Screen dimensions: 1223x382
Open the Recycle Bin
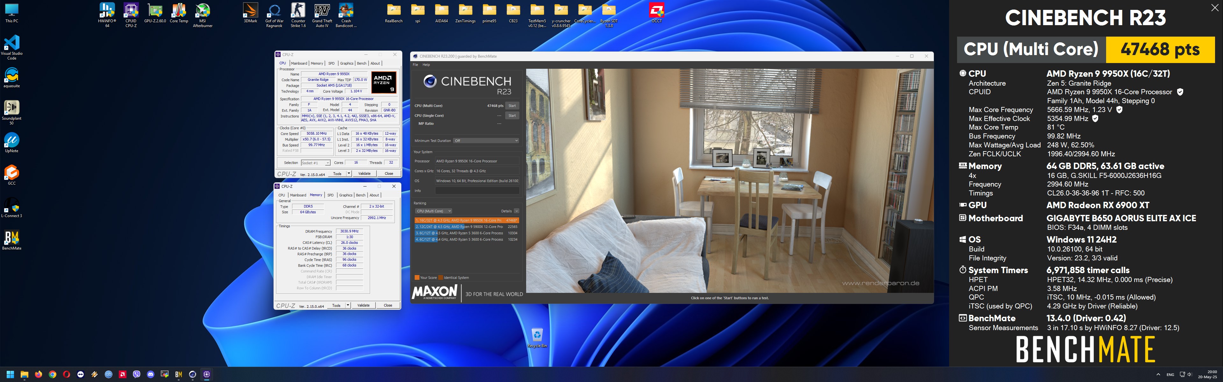pos(537,337)
